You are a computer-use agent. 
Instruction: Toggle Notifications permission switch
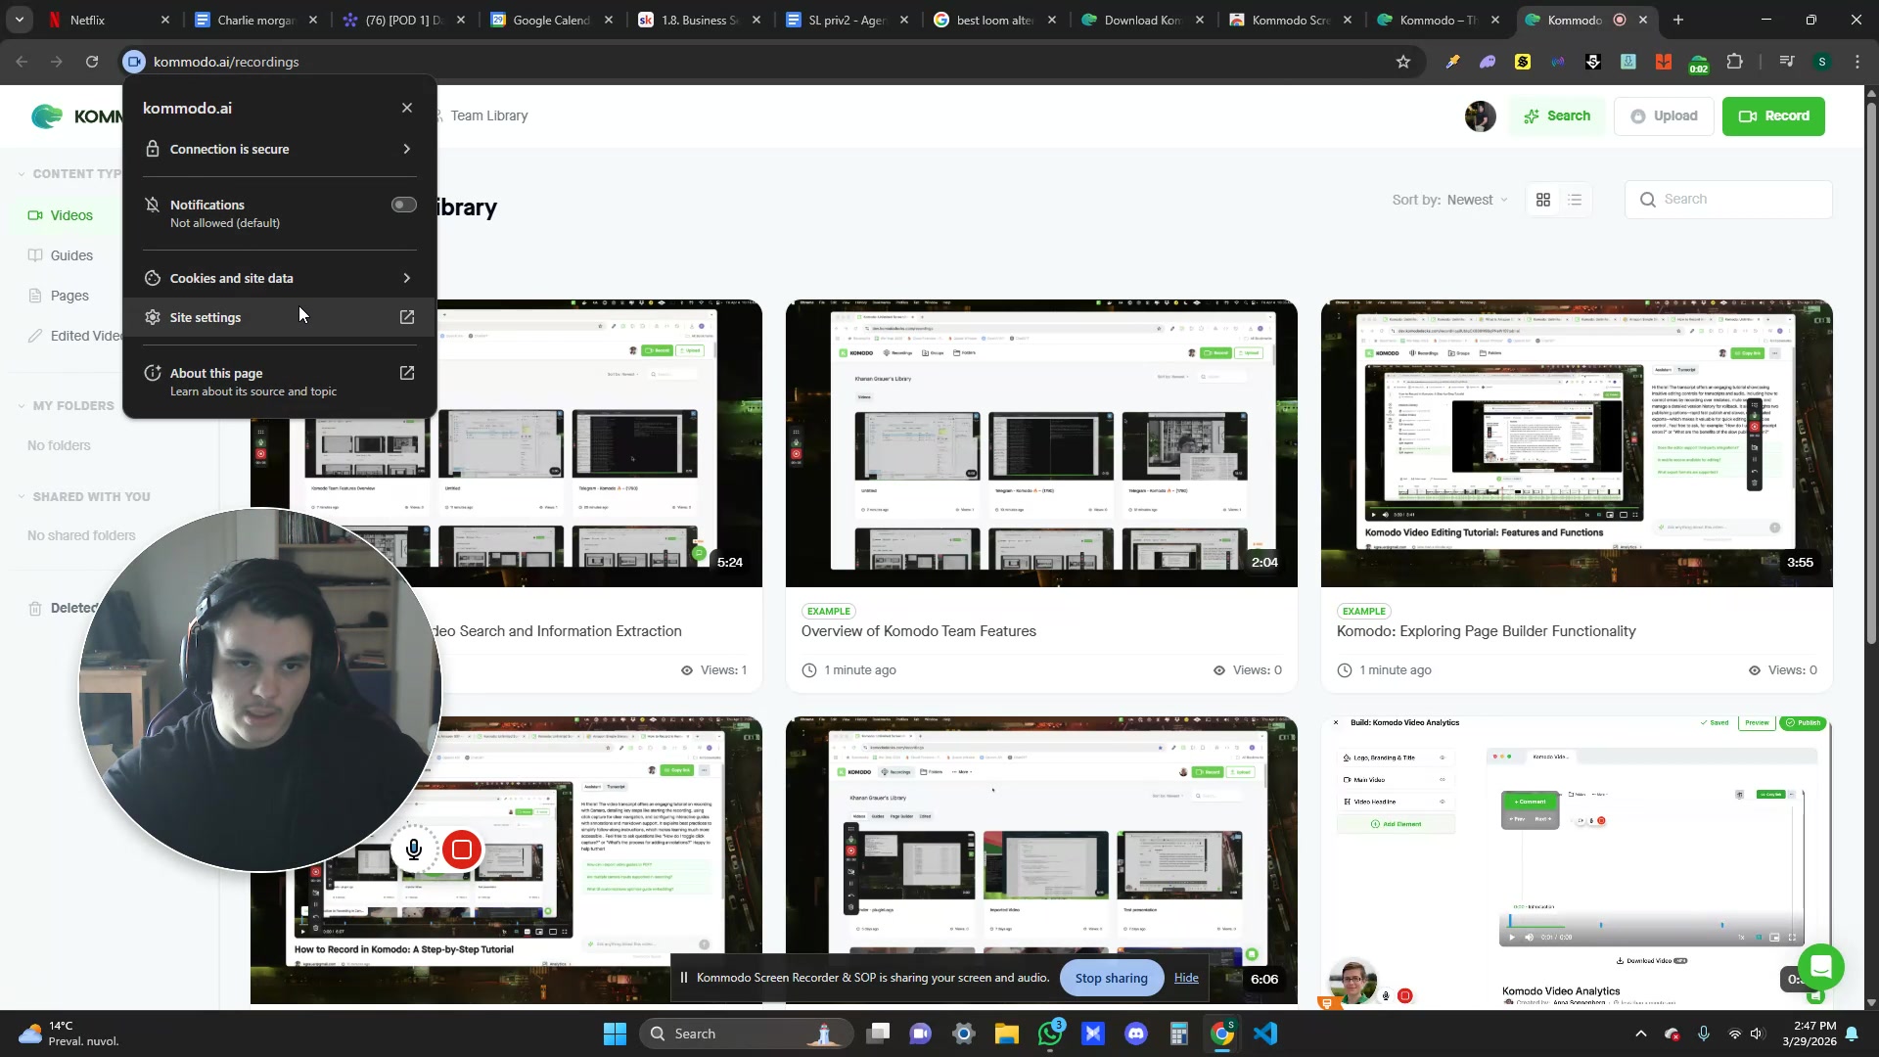coord(403,205)
